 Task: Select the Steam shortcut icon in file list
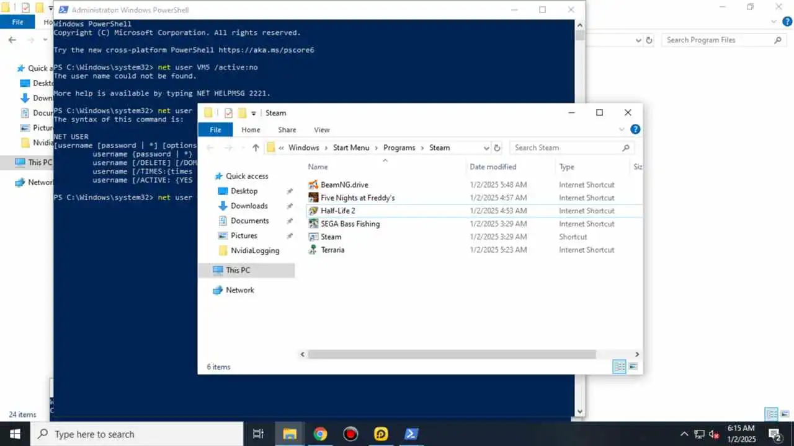[x=314, y=237]
